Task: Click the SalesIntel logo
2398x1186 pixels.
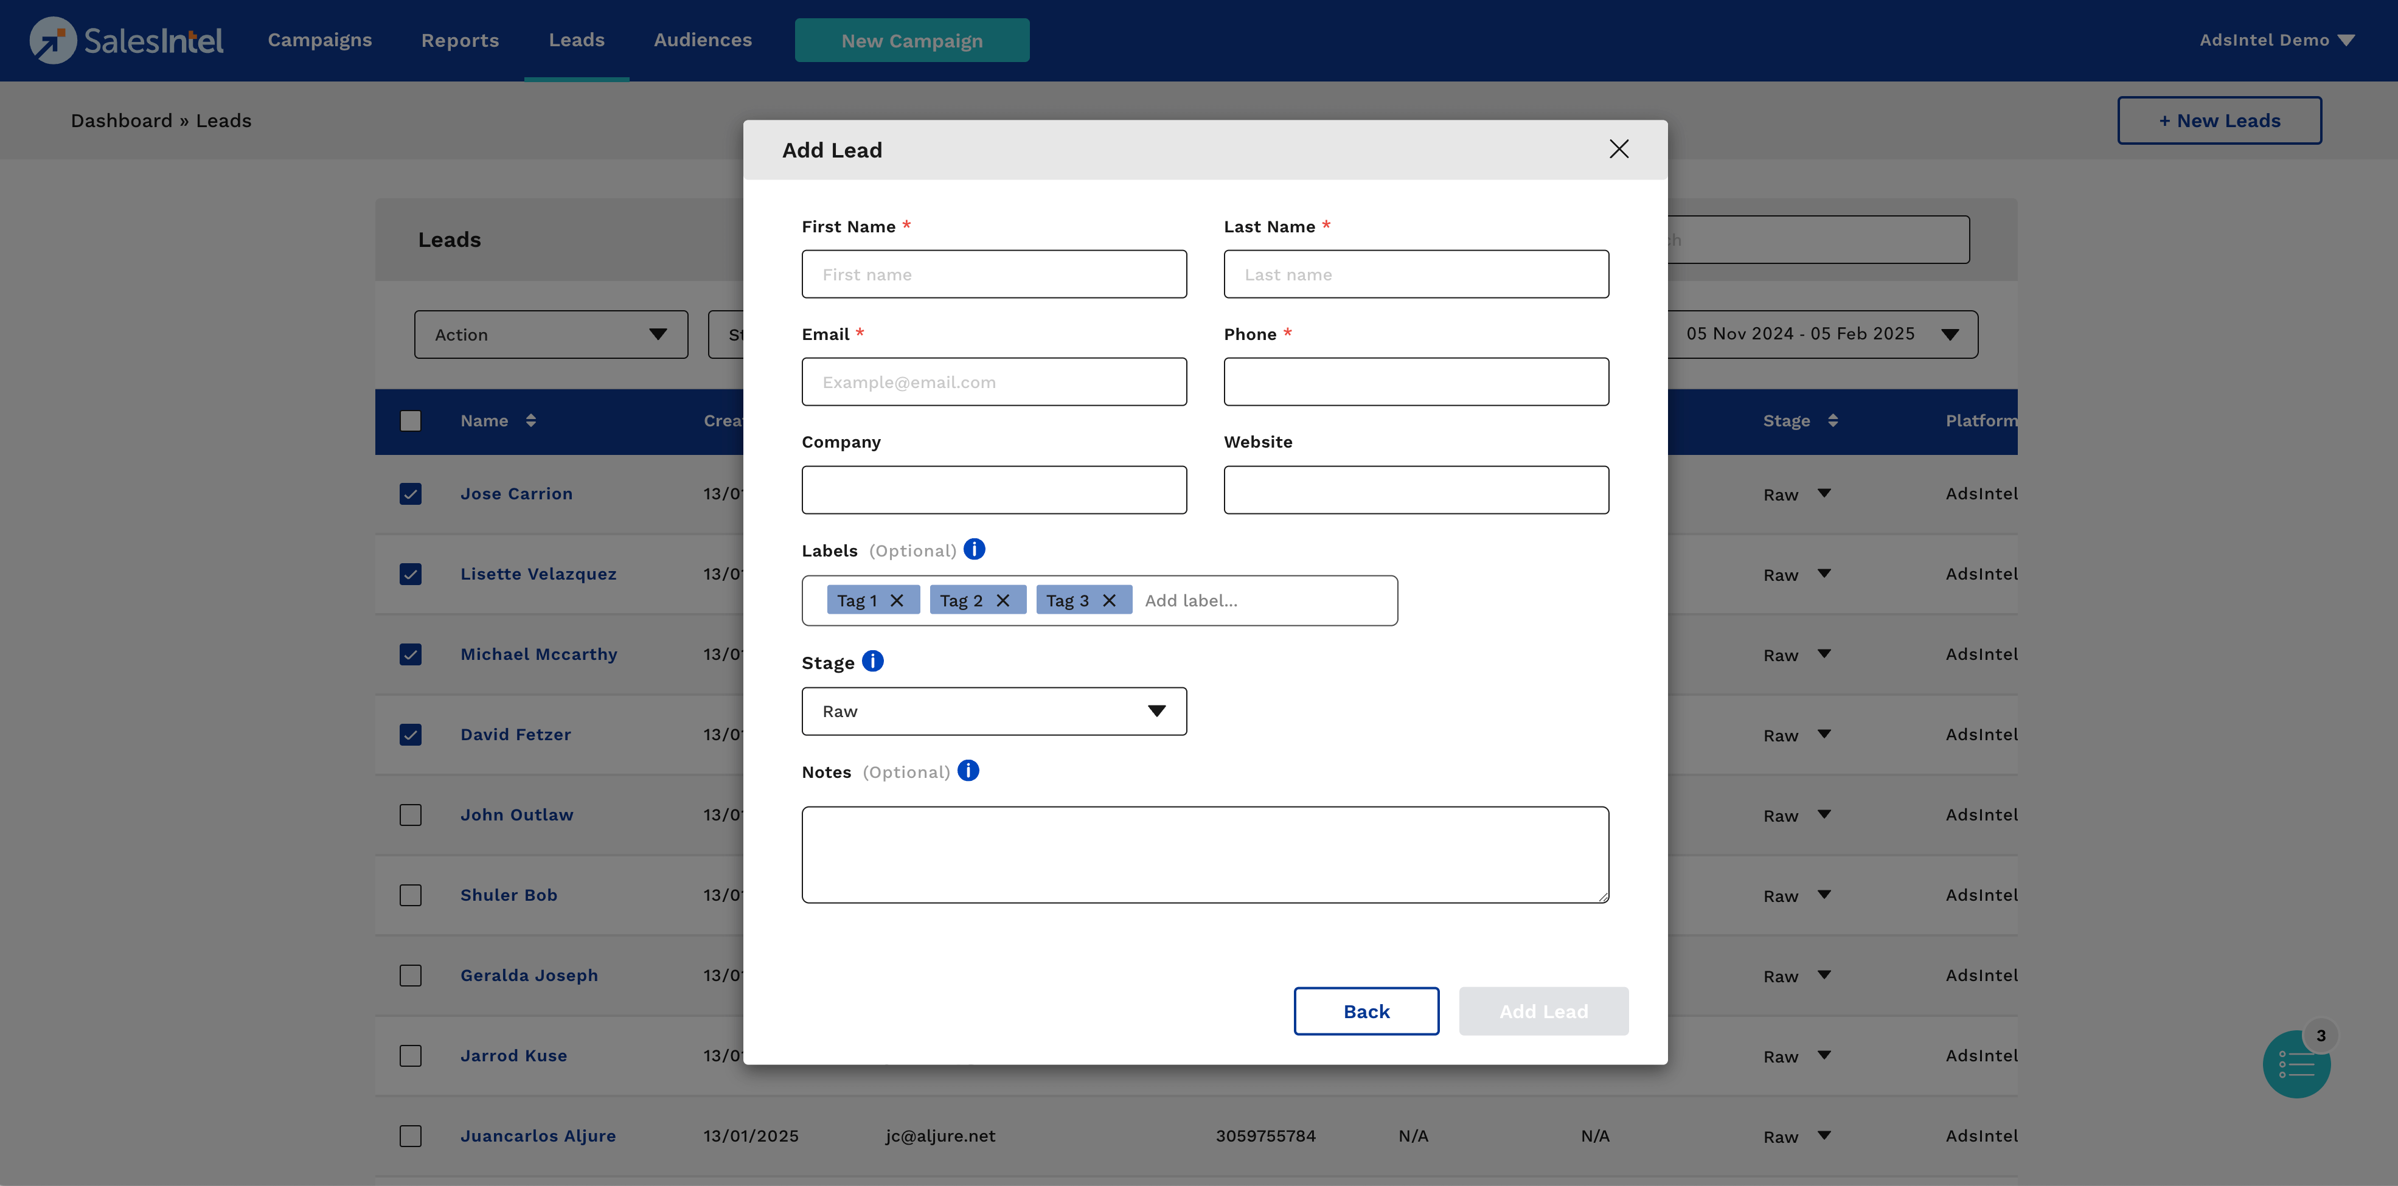Action: tap(127, 40)
